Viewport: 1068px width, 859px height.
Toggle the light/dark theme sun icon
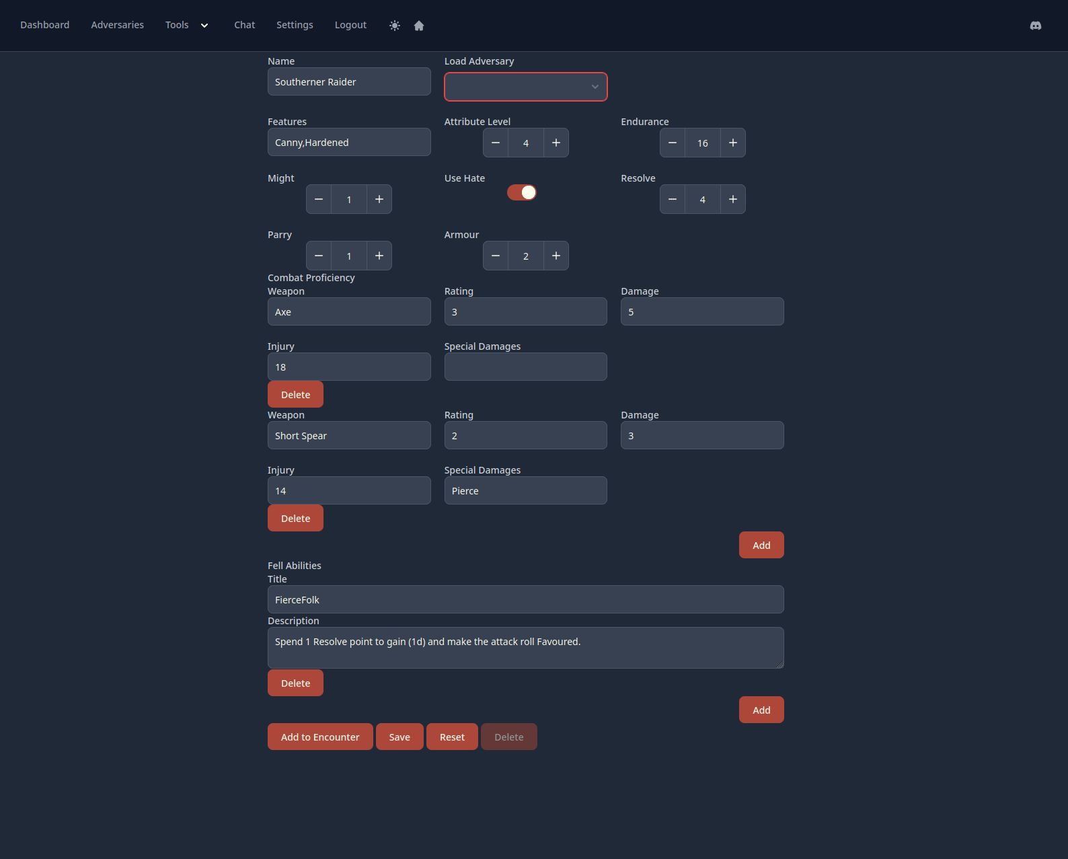point(395,26)
